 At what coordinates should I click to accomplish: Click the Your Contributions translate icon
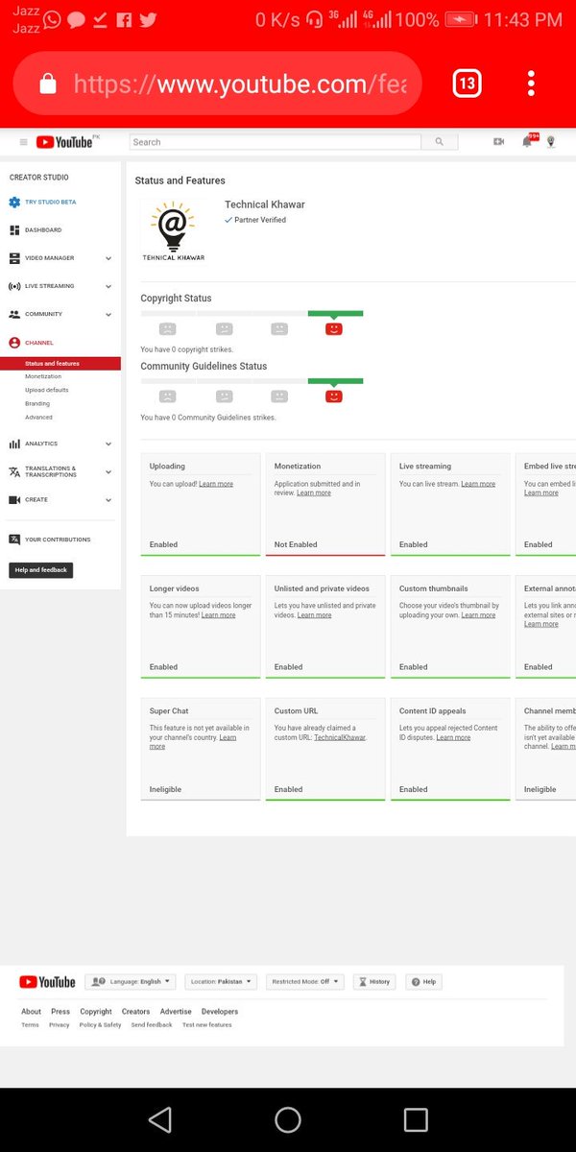point(14,540)
